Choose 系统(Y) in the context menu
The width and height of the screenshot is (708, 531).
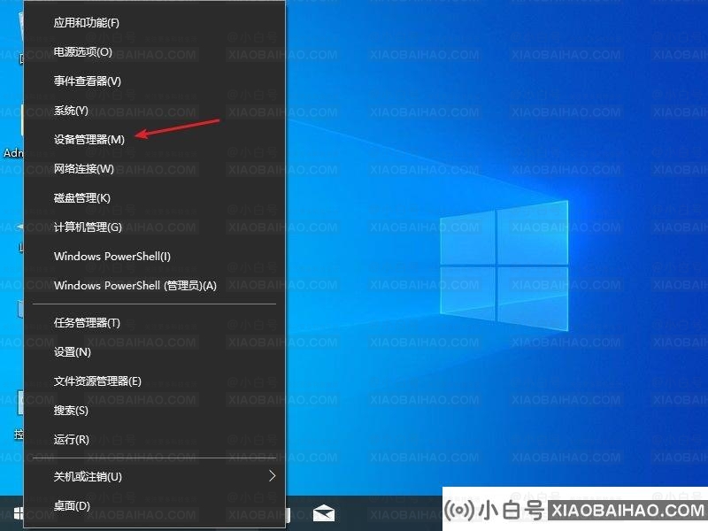(x=154, y=110)
